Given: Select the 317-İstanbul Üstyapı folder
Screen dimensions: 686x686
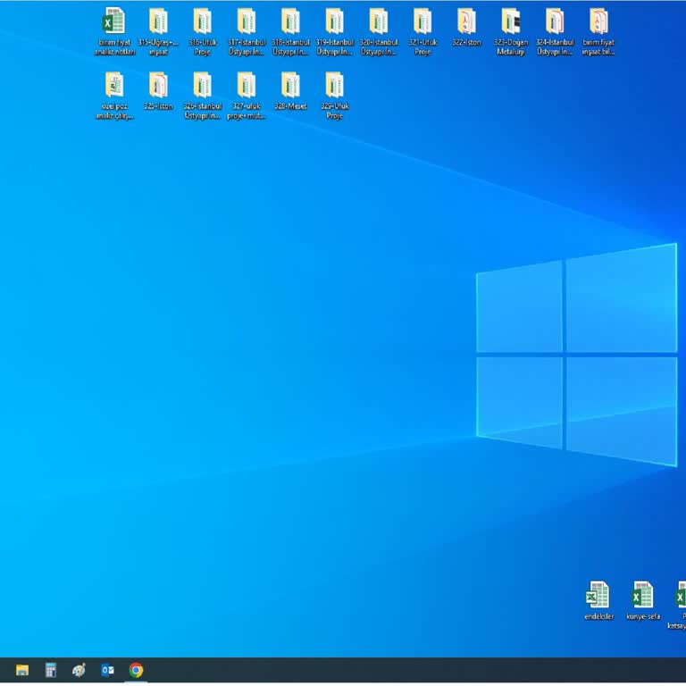Looking at the screenshot, I should point(247,31).
